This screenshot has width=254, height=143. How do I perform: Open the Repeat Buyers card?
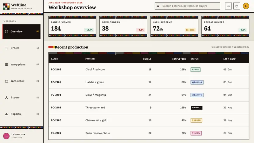(225, 27)
